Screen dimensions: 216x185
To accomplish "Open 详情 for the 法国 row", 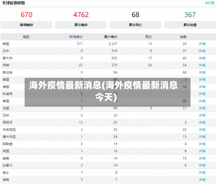I will [x=202, y=108].
